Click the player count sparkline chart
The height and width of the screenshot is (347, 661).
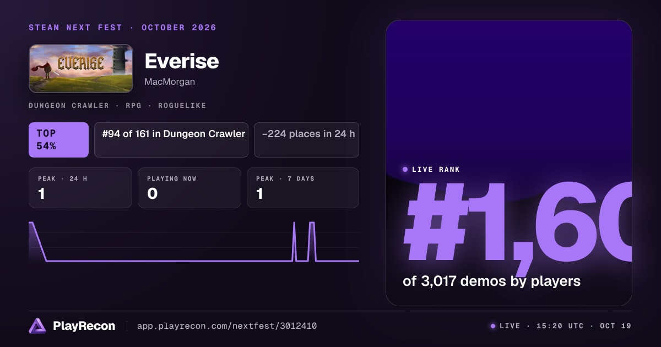tap(194, 242)
